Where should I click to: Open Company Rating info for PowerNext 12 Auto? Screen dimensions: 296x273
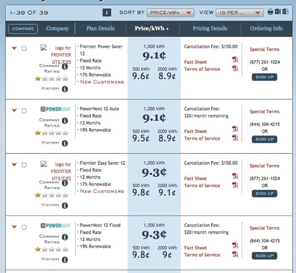click(x=65, y=121)
